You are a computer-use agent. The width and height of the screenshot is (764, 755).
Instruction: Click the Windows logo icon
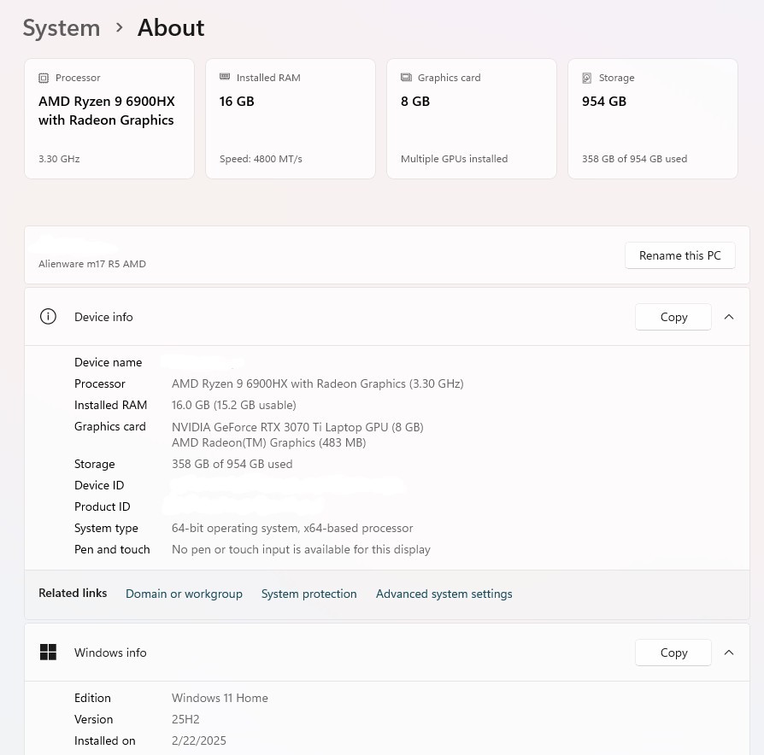tap(48, 652)
